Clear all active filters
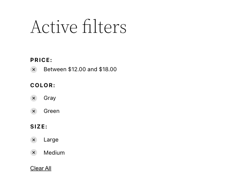 41,169
